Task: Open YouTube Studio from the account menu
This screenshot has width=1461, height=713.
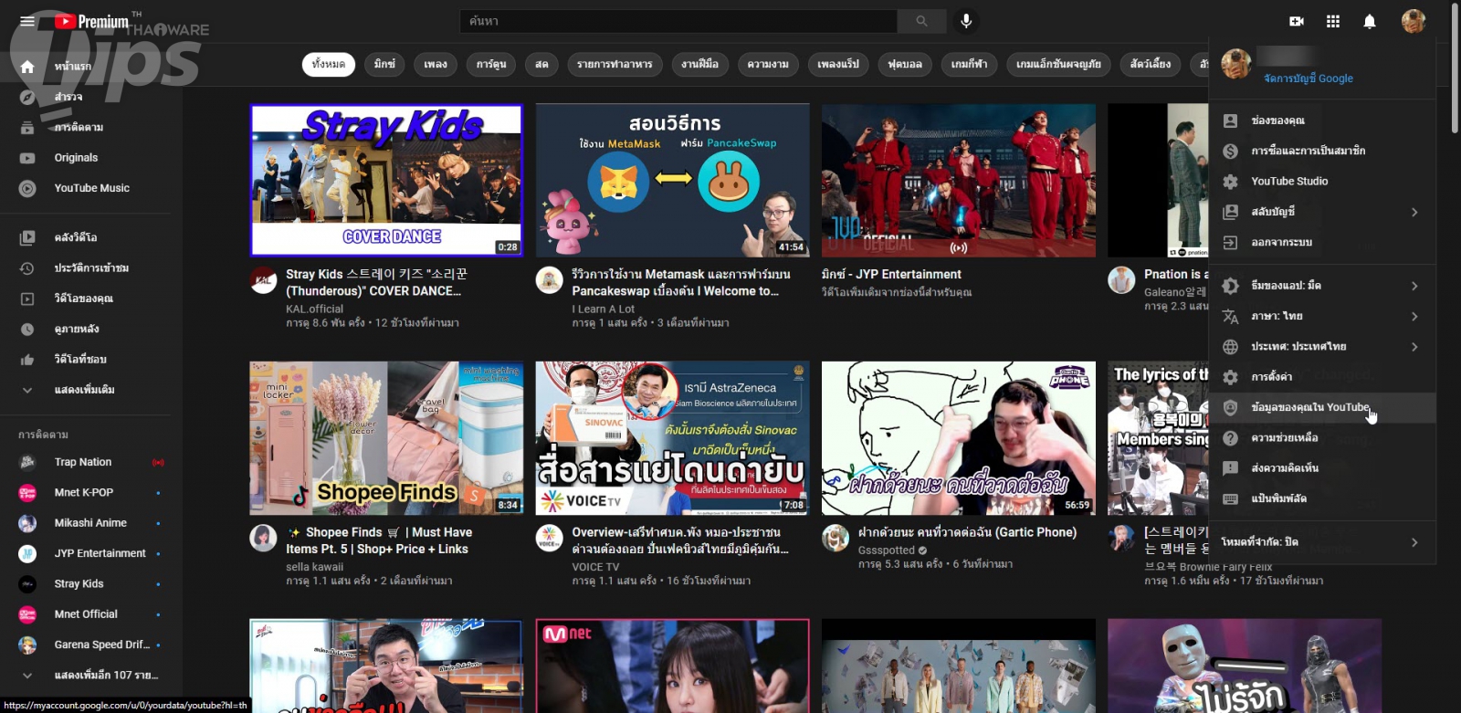Action: click(x=1322, y=181)
